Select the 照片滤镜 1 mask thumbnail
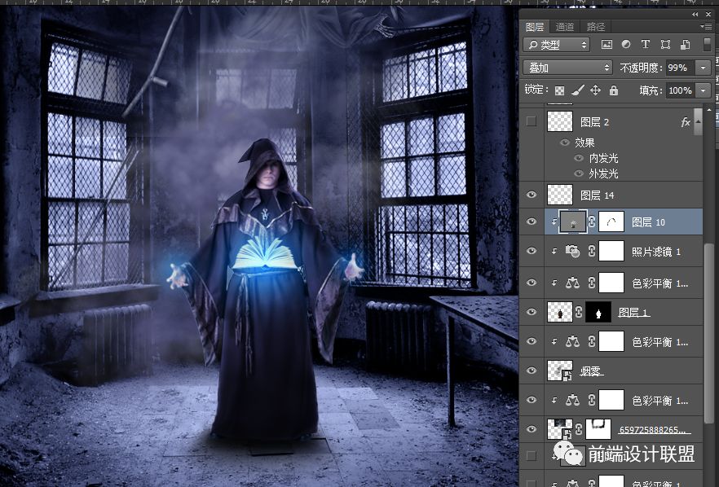The width and height of the screenshot is (719, 487). pyautogui.click(x=611, y=251)
